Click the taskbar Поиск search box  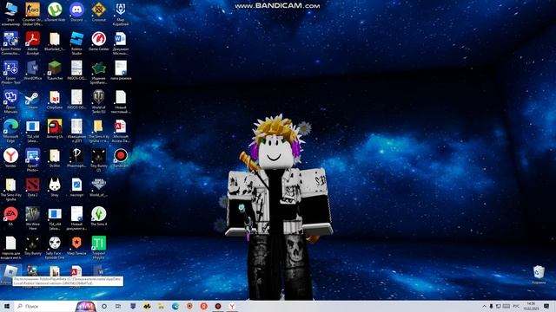pos(46,306)
